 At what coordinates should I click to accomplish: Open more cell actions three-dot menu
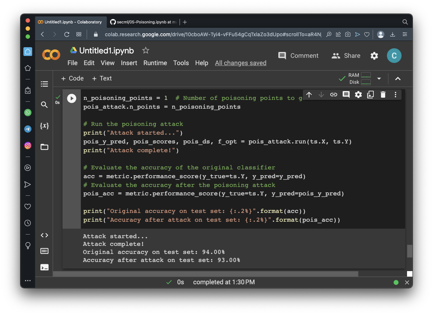tap(395, 95)
